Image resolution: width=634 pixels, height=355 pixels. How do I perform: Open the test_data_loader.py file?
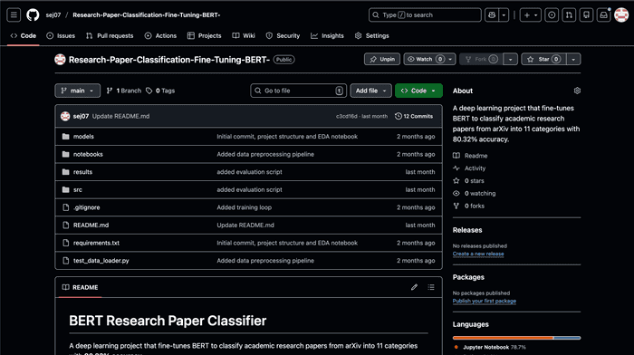coord(101,261)
